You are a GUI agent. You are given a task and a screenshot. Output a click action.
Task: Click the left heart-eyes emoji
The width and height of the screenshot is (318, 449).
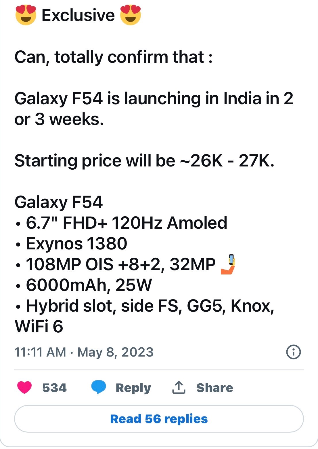26,15
